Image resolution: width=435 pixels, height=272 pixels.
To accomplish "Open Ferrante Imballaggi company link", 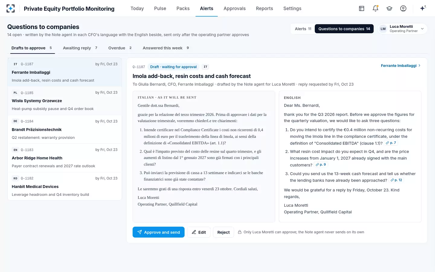I will point(401,66).
